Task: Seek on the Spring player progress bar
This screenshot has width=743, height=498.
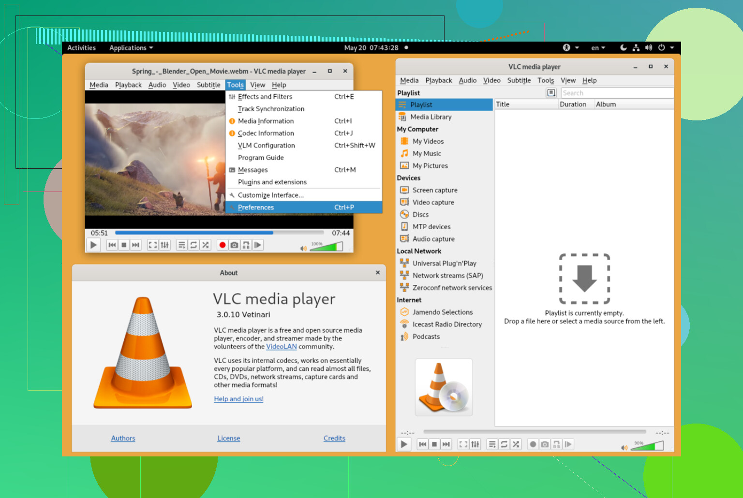Action: coord(220,233)
